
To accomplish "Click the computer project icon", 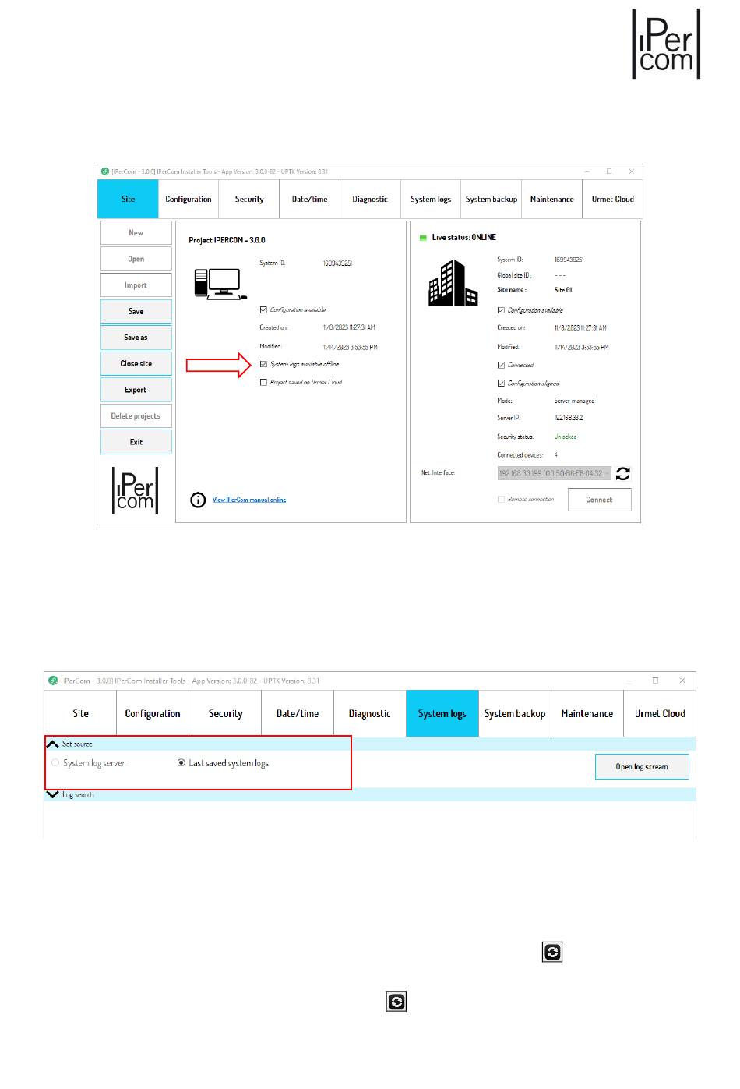I will point(220,285).
